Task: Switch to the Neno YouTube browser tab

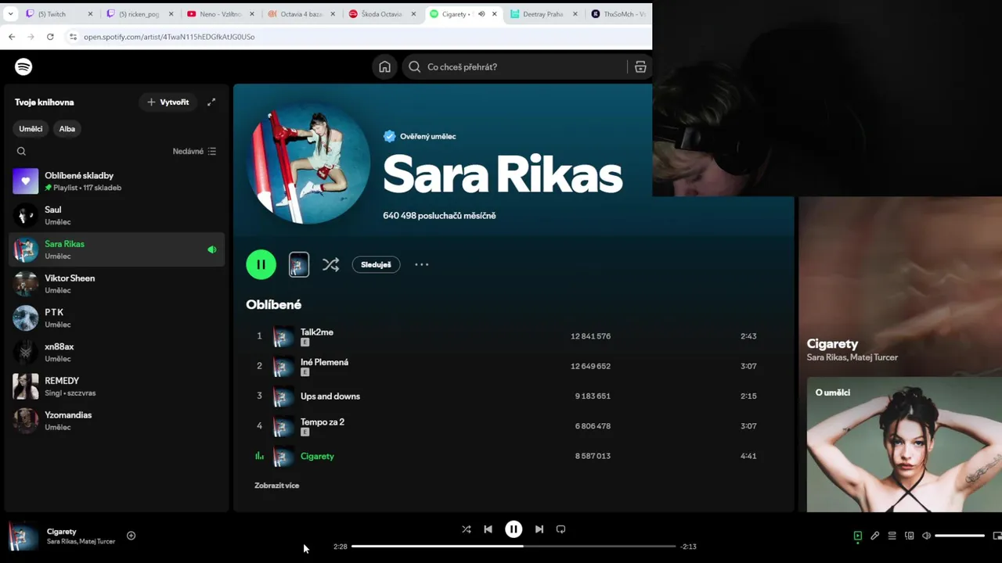Action: pos(219,14)
